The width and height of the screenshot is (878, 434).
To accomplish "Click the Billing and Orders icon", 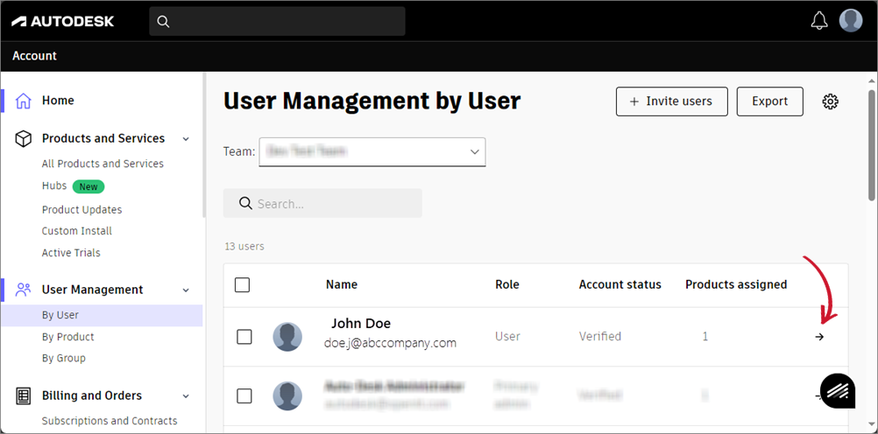I will (x=23, y=395).
